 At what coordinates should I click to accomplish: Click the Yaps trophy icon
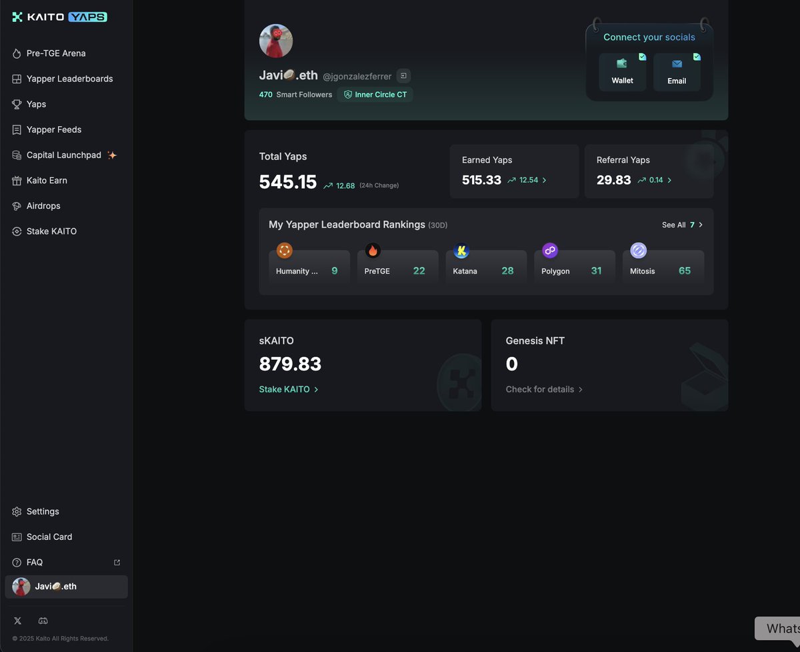click(17, 104)
